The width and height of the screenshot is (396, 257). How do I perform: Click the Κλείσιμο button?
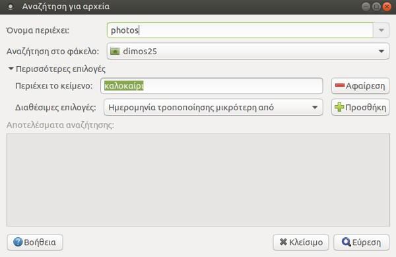click(x=301, y=242)
